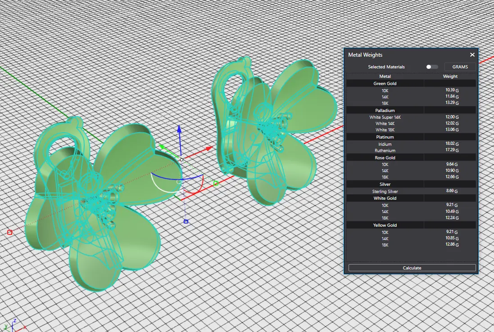
Task: Toggle the Selected Materials switch
Action: coord(431,67)
